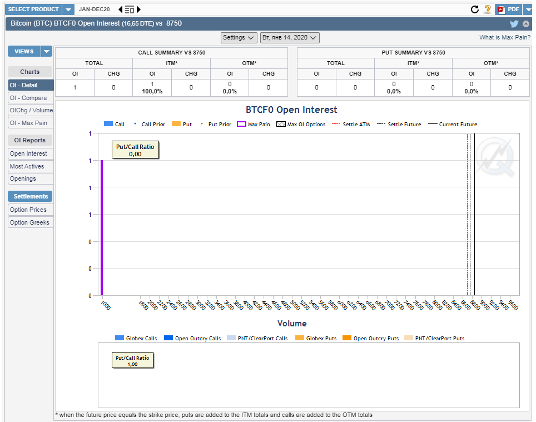
Task: Click the SELECT PRODUCT button
Action: [33, 9]
